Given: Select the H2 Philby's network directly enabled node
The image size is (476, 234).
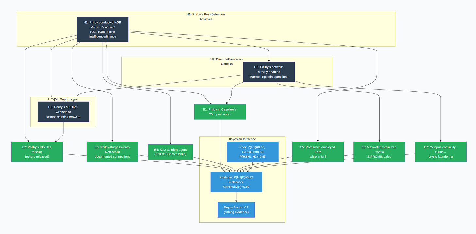Looking at the screenshot, I should 269,72.
